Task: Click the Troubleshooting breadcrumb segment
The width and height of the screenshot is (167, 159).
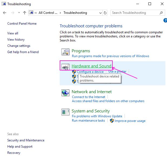Action: [x=75, y=13]
